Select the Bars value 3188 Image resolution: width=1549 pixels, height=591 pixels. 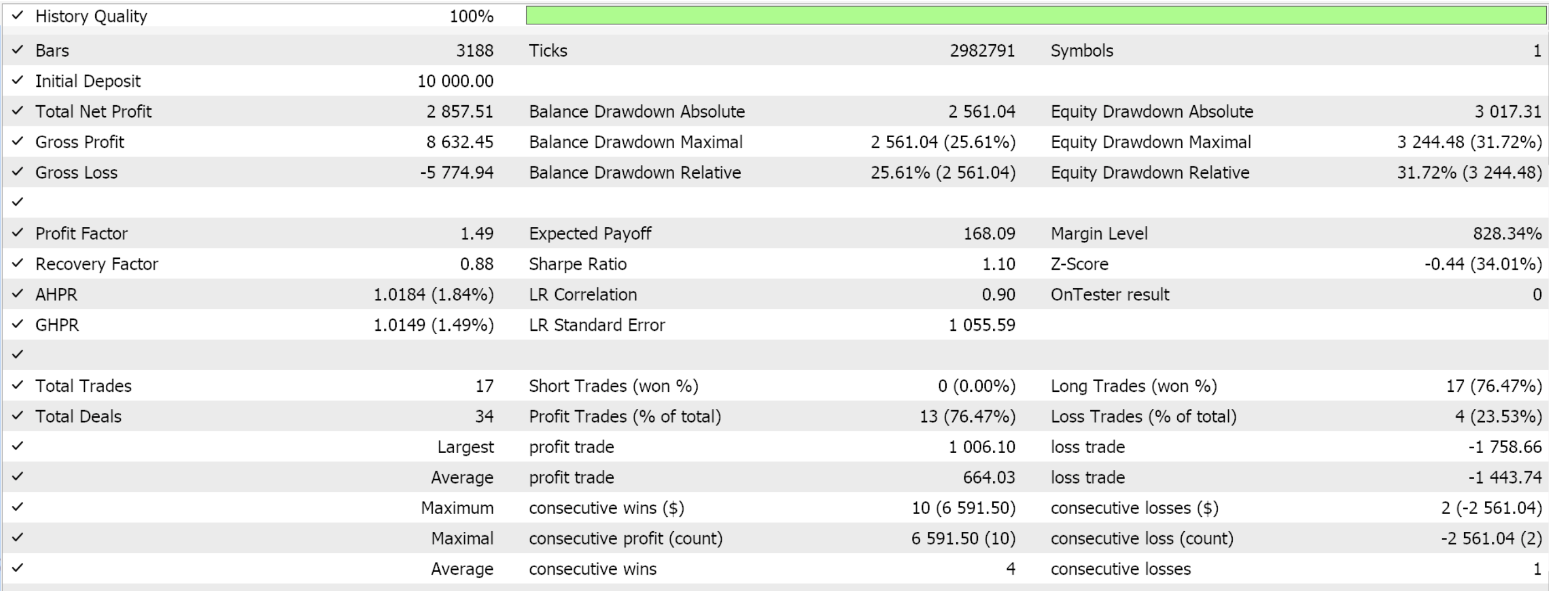coord(474,50)
